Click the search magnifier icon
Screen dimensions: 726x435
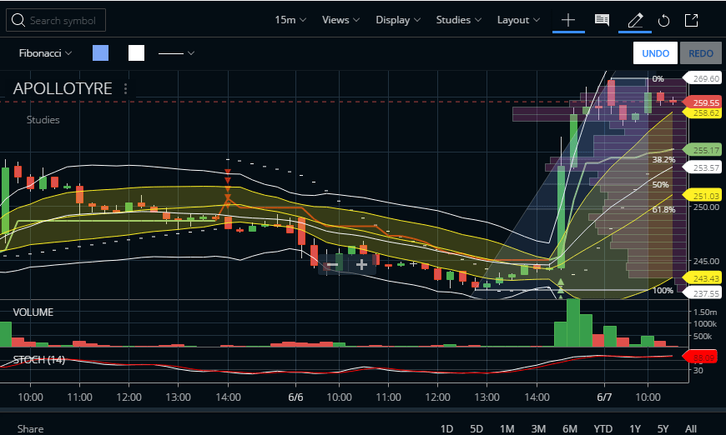coord(18,20)
